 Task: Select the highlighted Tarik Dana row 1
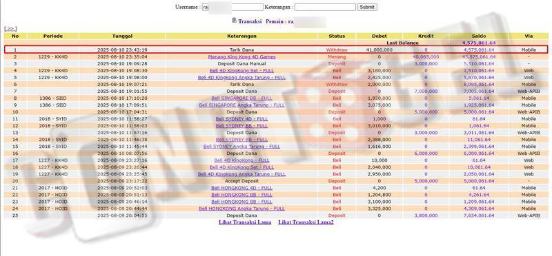point(276,50)
